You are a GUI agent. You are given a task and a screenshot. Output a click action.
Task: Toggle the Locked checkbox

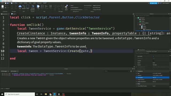tap(153, 61)
